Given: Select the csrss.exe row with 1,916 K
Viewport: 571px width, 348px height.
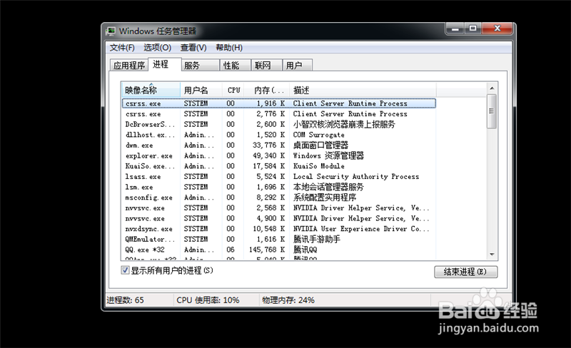Looking at the screenshot, I should click(278, 103).
